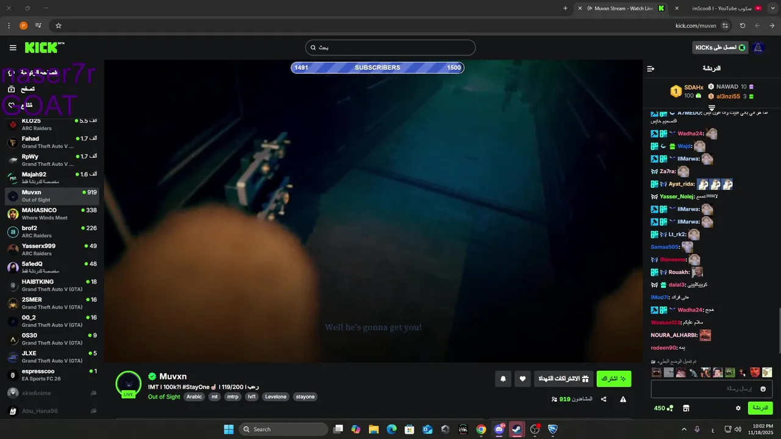Click the taskbar microphone icon
This screenshot has height=439, width=781.
697,429
